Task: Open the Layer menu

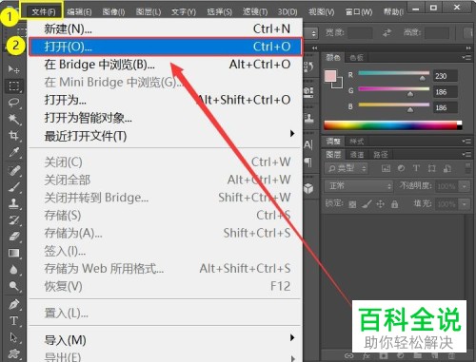Action: click(149, 11)
